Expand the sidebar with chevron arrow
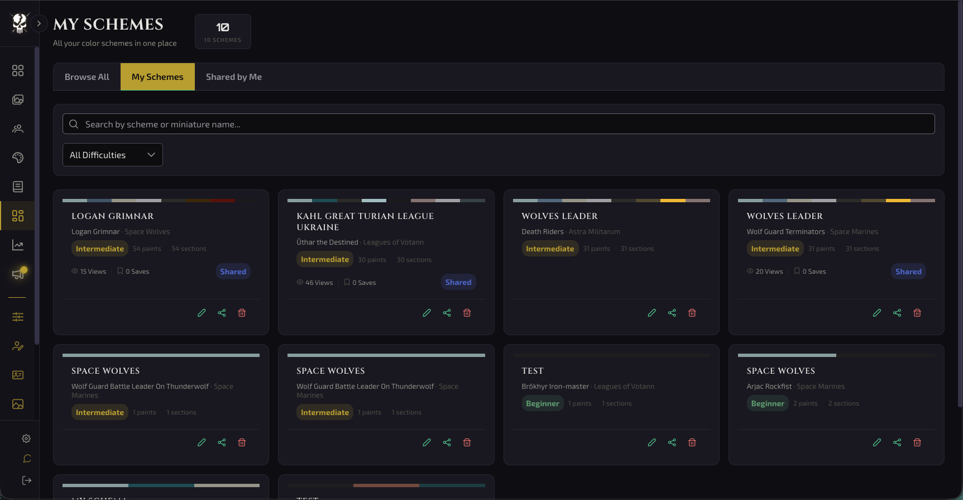 click(x=39, y=23)
